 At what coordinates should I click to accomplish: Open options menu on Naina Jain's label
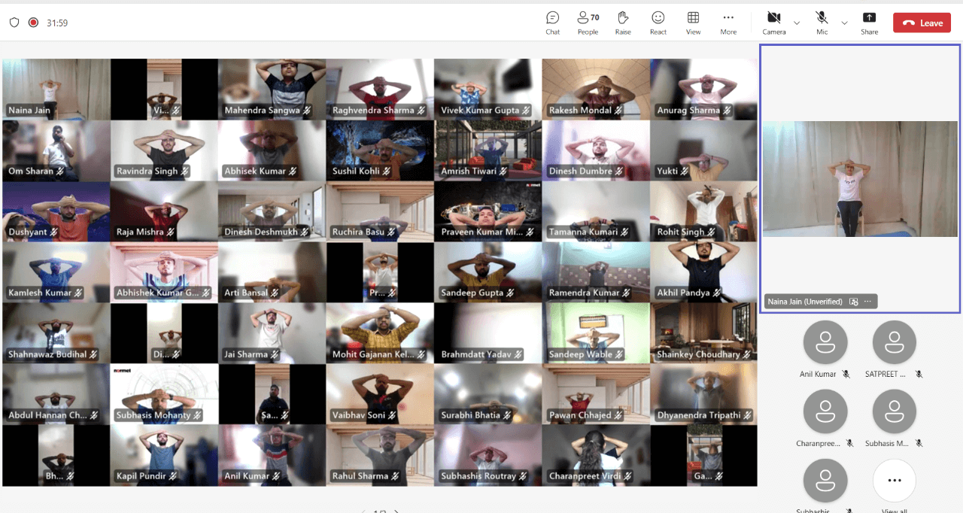[x=867, y=302]
